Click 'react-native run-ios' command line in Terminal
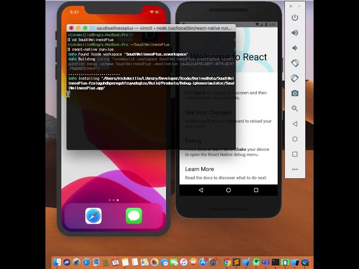The width and height of the screenshot is (359, 269). tap(91, 49)
